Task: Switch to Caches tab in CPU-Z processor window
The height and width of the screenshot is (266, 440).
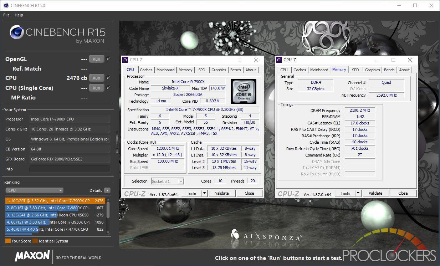Action: click(x=146, y=70)
